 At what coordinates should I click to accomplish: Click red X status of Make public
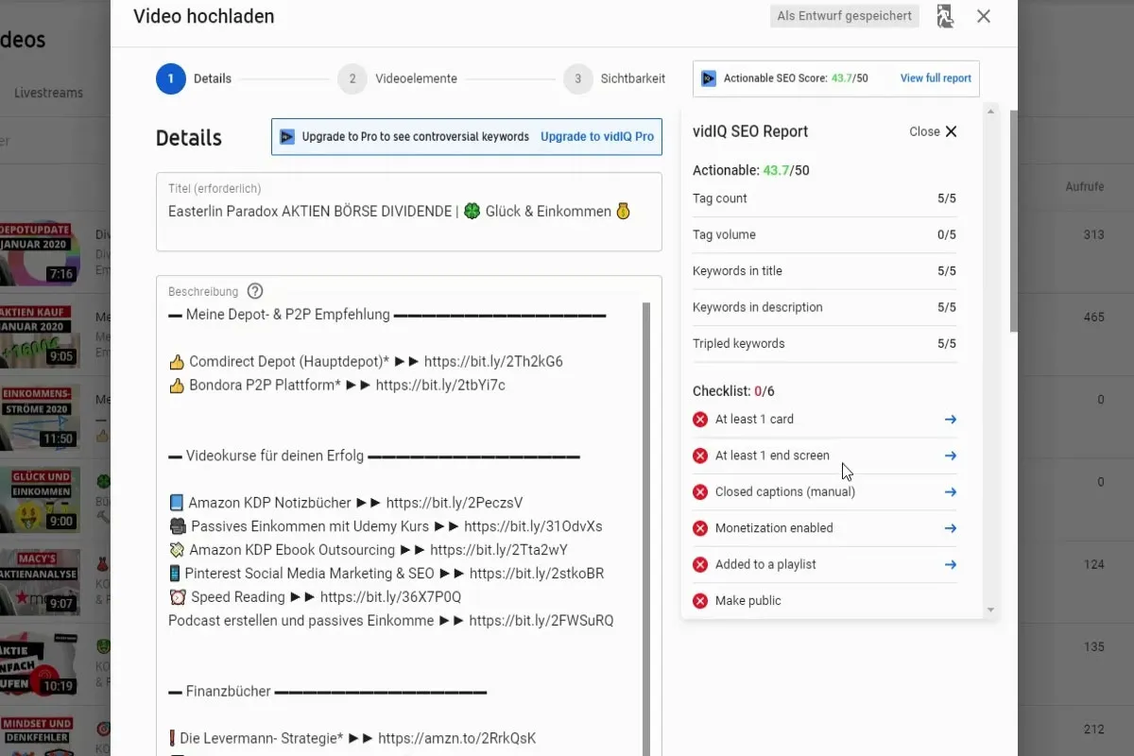700,601
